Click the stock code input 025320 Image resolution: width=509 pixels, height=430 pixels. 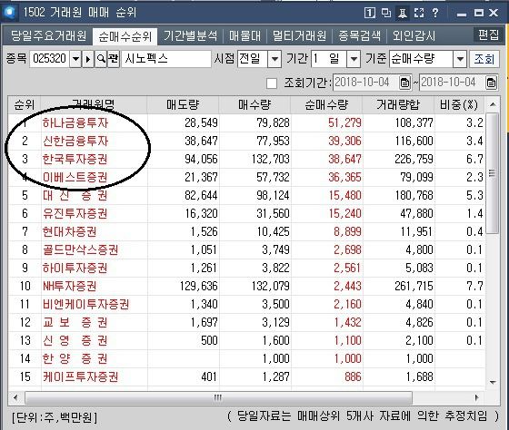tap(49, 59)
